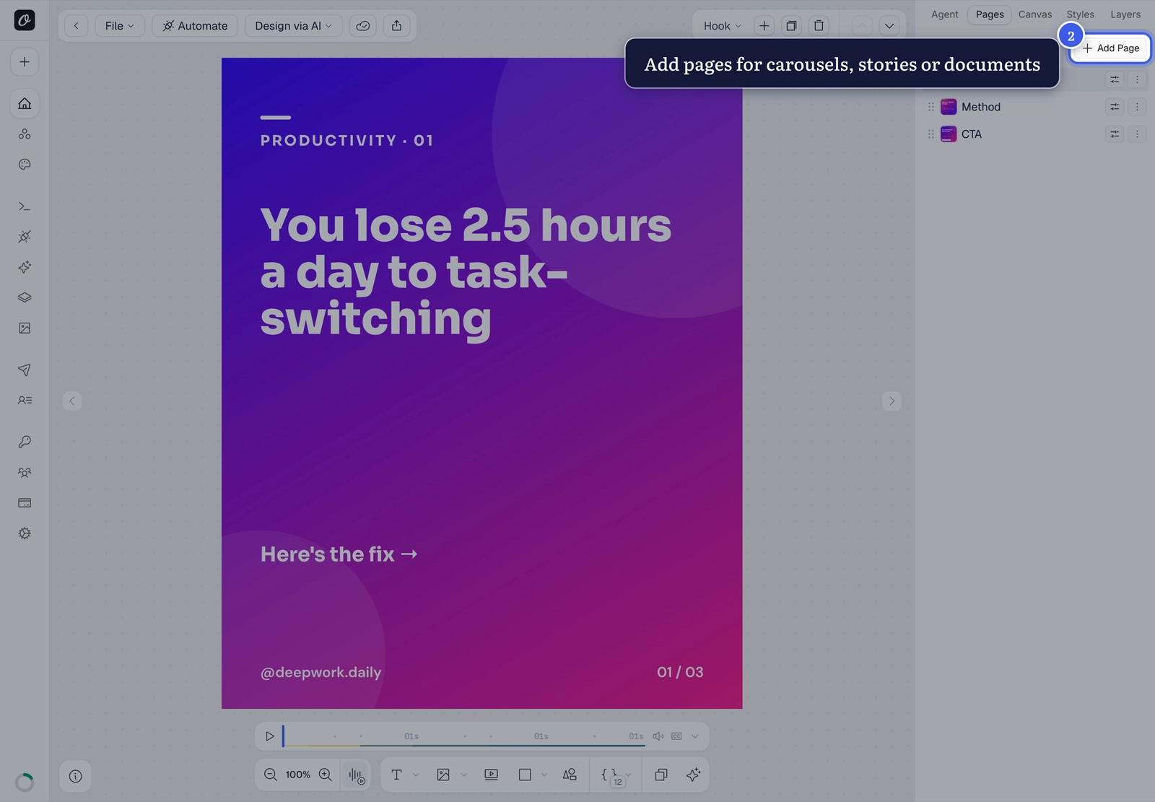Viewport: 1155px width, 802px height.
Task: Open the settings gear in the left sidebar
Action: pos(25,533)
